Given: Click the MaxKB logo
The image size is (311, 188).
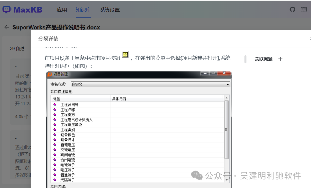Looking at the screenshot, I should point(22,10).
